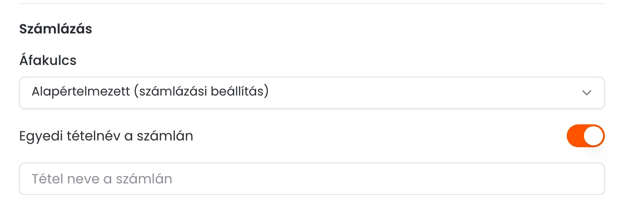Click the white knob of the orange switch
Image resolution: width=624 pixels, height=214 pixels.
(x=593, y=137)
